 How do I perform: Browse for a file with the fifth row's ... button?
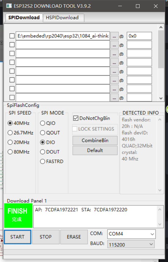tap(115, 71)
